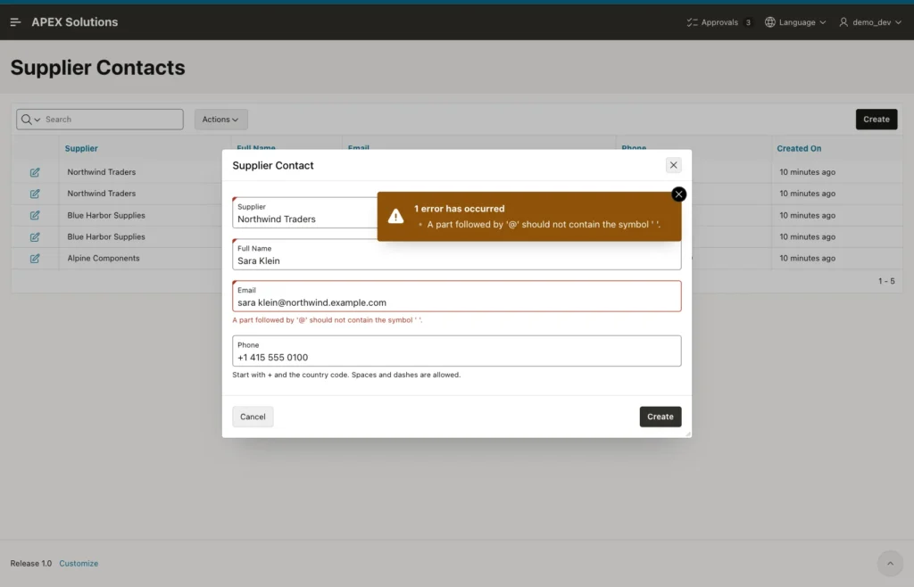Click the error message under Email

[x=327, y=320]
